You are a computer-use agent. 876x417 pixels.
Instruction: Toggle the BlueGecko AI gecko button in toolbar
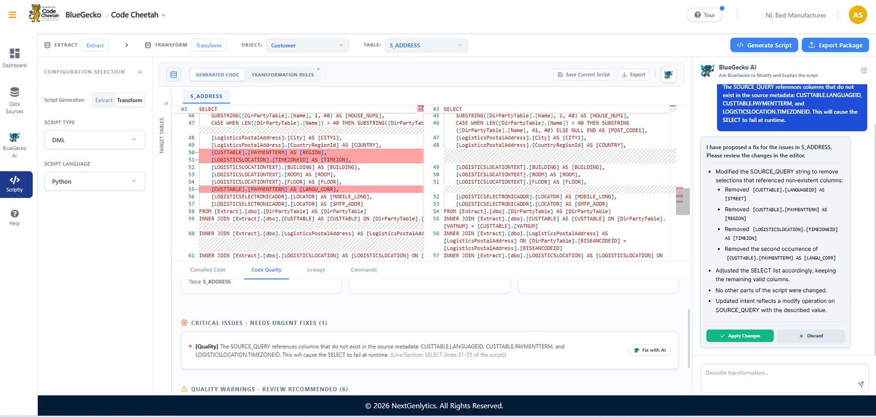pyautogui.click(x=669, y=75)
